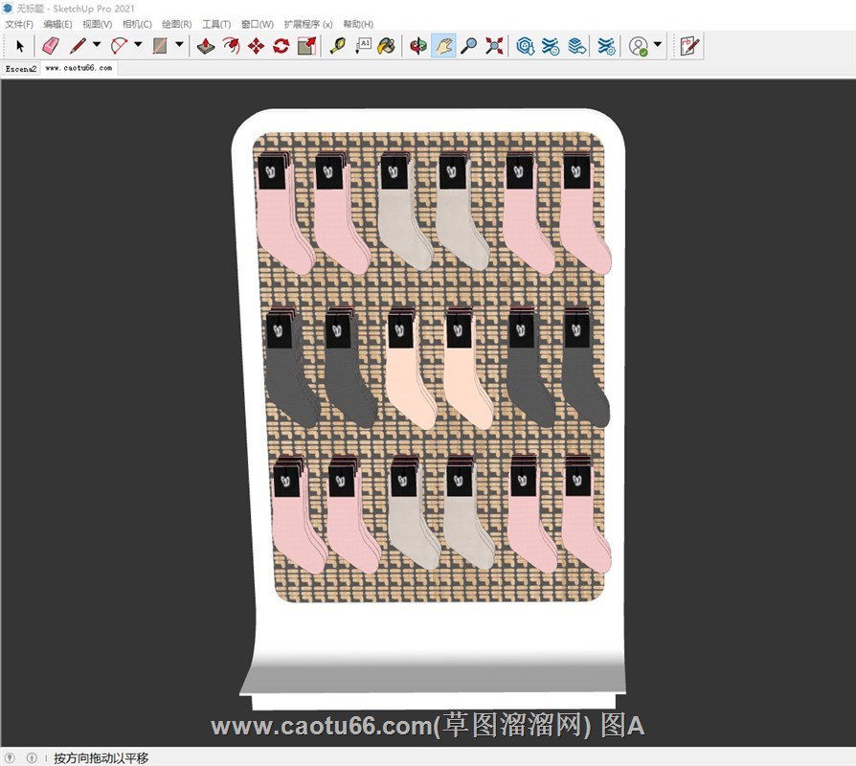Click the Tape Measure tool
The image size is (856, 766).
337,45
